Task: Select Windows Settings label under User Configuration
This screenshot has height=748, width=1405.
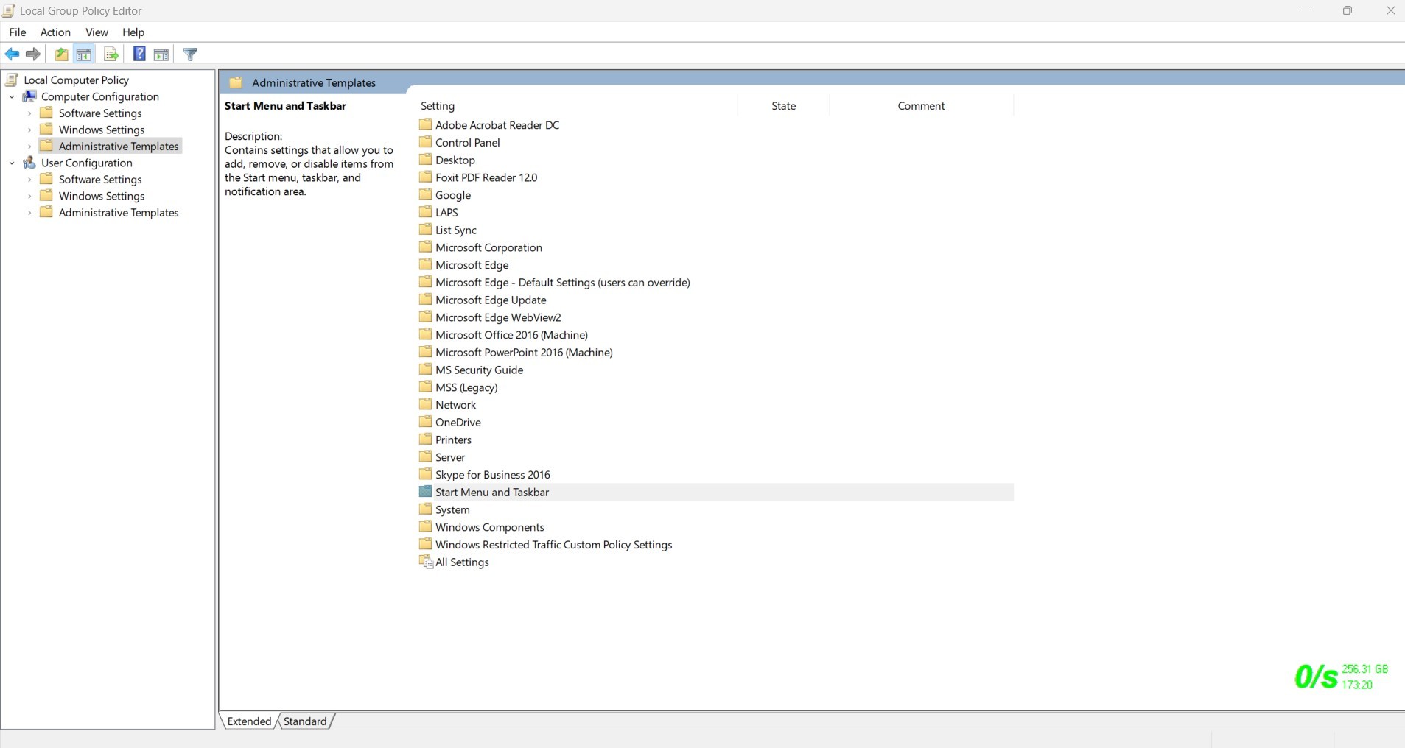Action: pos(102,196)
